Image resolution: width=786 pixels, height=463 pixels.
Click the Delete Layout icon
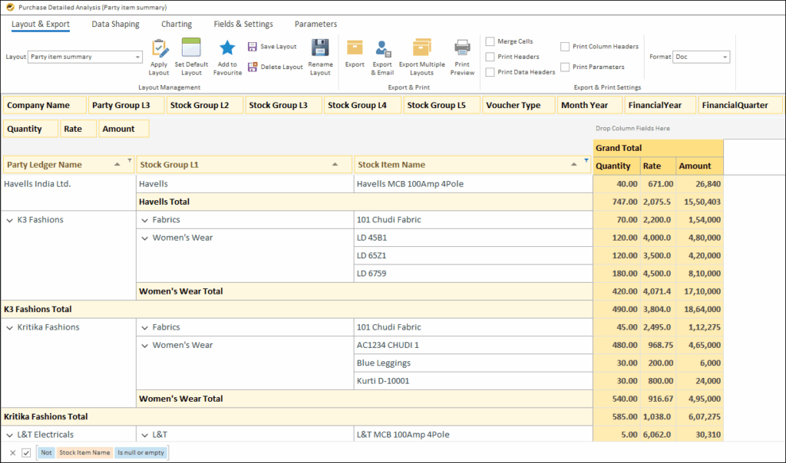[x=253, y=67]
